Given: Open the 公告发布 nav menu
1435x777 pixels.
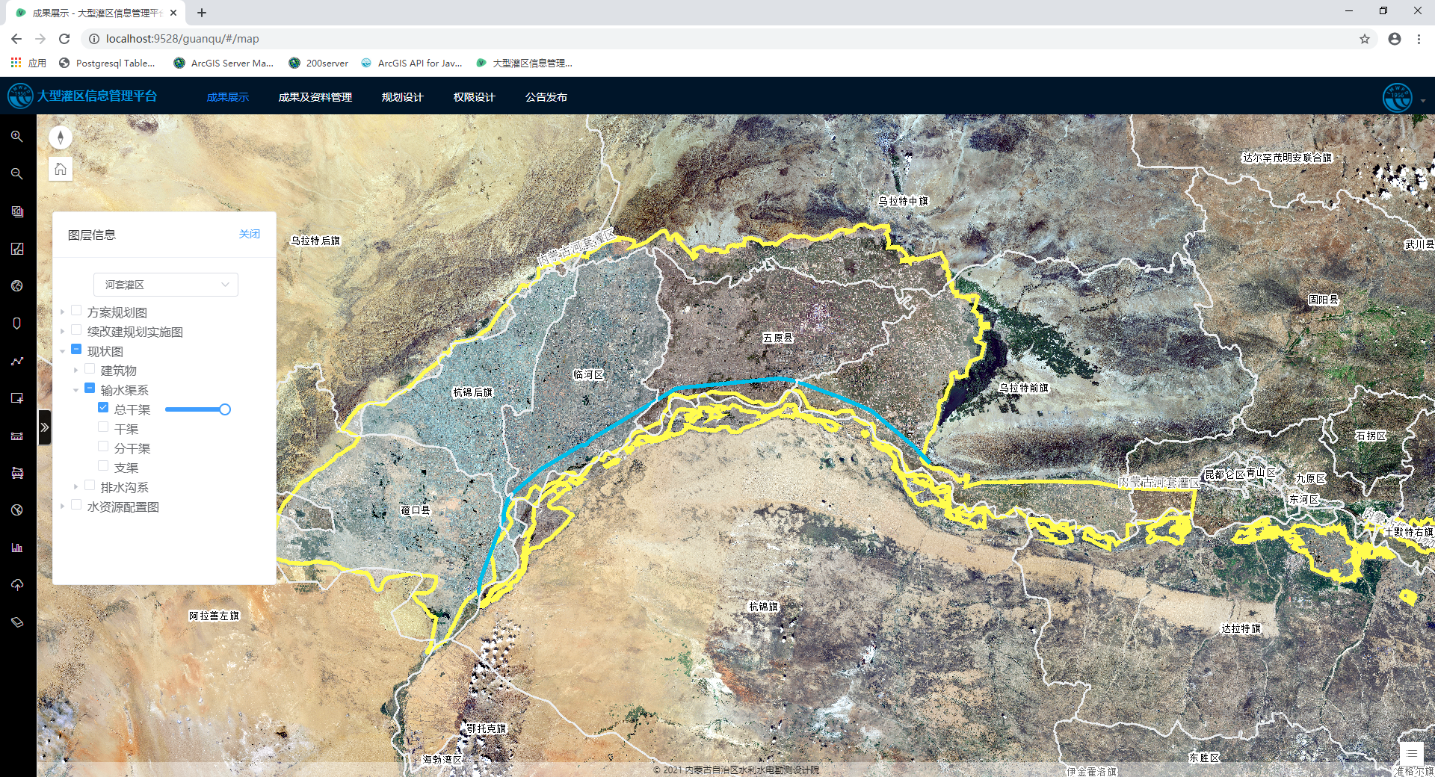Looking at the screenshot, I should [x=546, y=97].
